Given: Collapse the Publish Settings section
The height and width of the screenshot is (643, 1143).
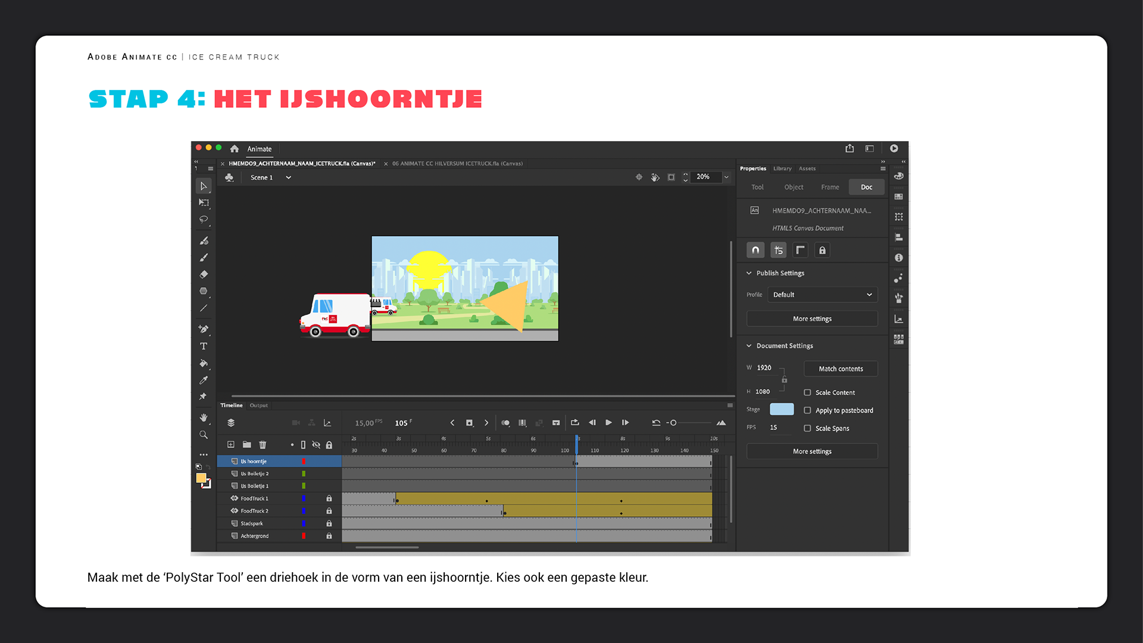Looking at the screenshot, I should (x=749, y=273).
